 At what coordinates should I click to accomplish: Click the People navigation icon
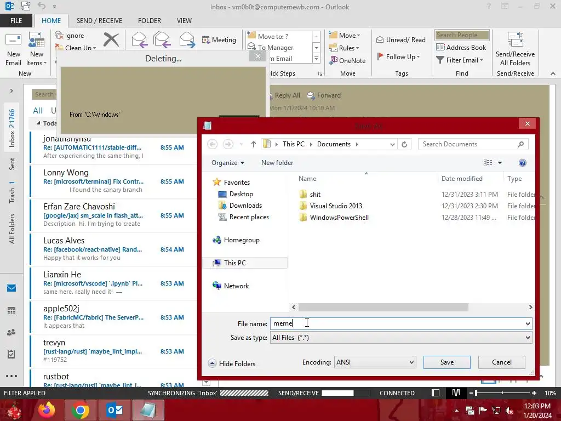12,332
